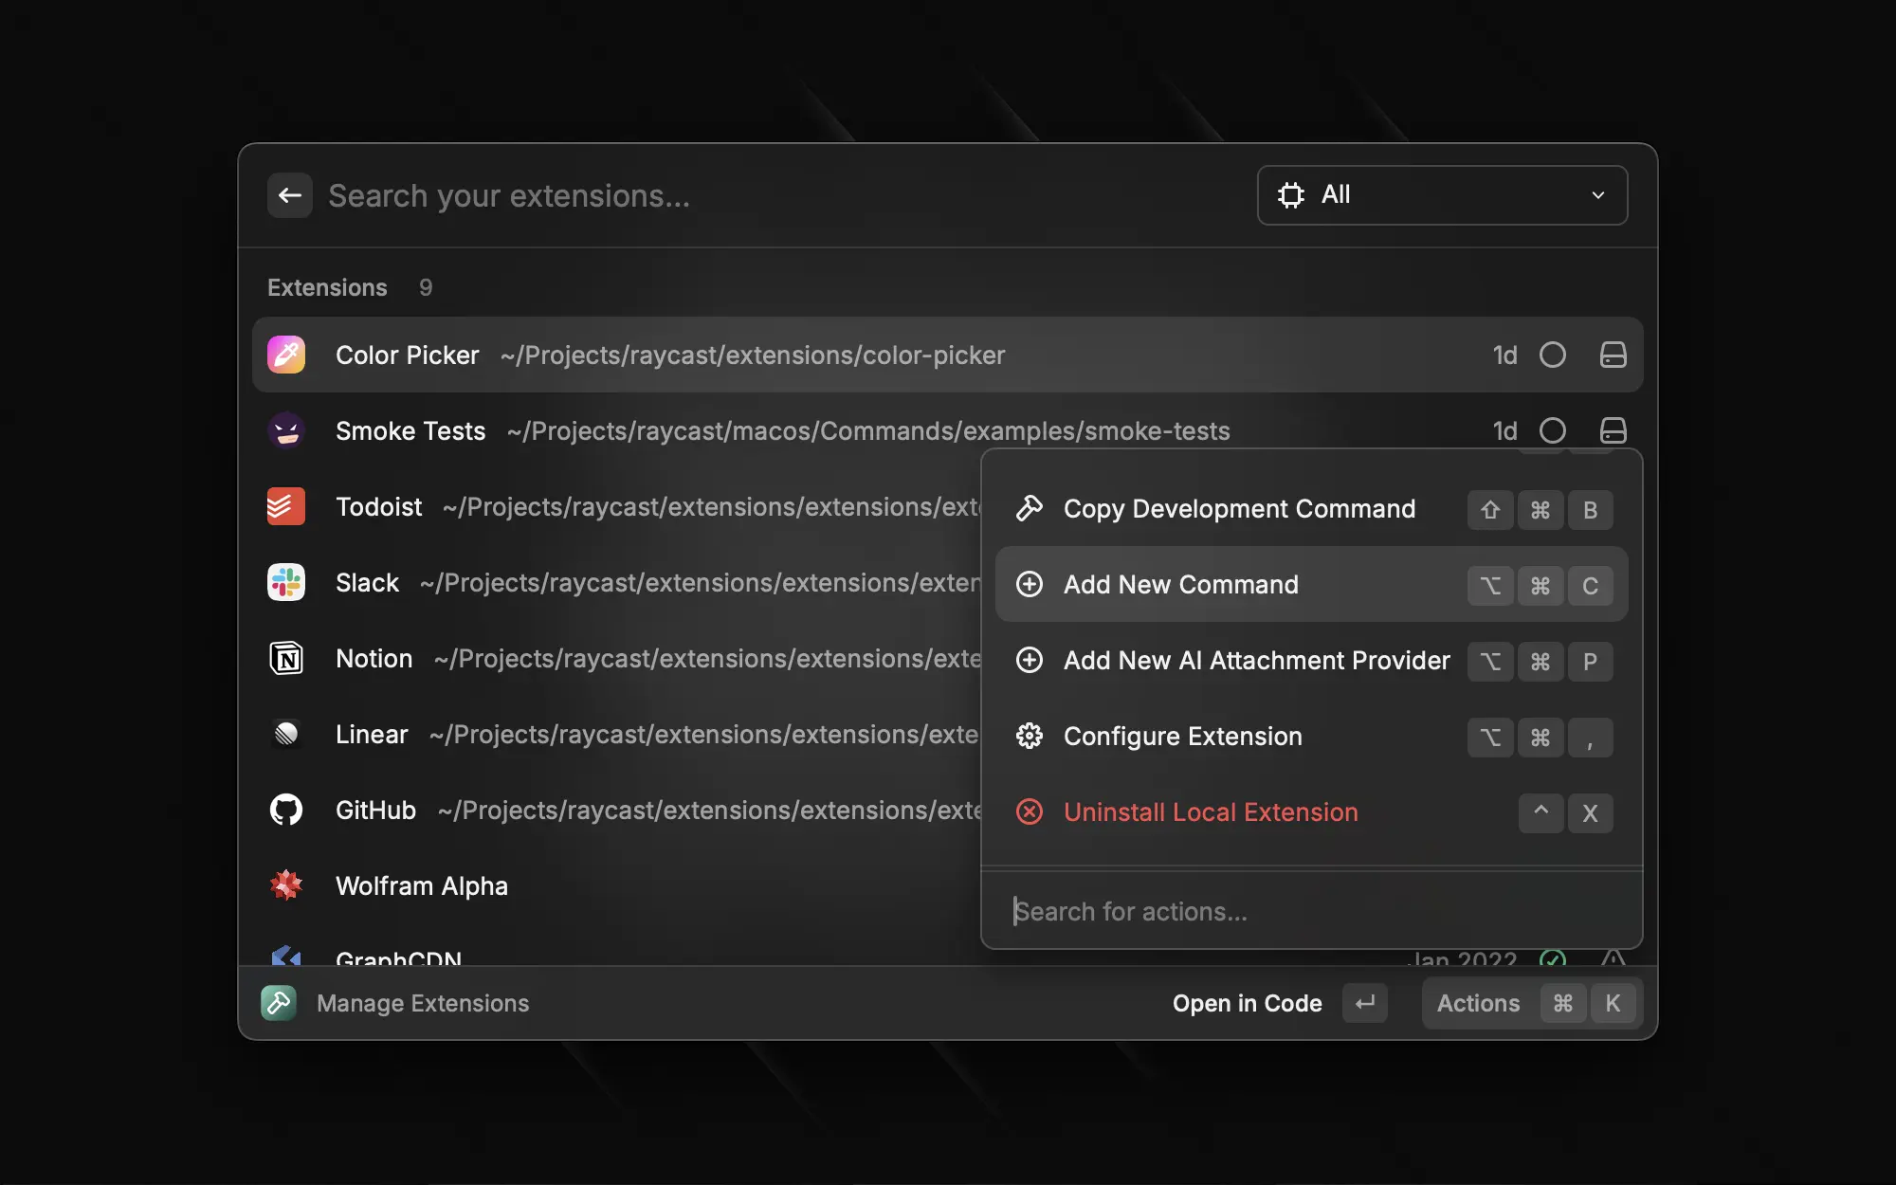Screen dimensions: 1896x1185
Task: Select the Slack extension icon
Action: [286, 582]
